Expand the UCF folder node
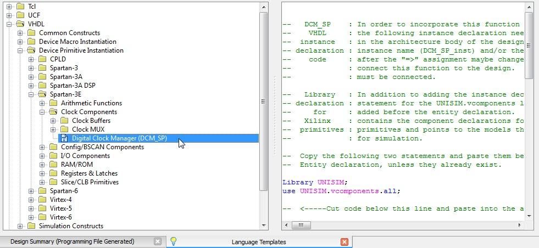The width and height of the screenshot is (539, 248). (9, 15)
